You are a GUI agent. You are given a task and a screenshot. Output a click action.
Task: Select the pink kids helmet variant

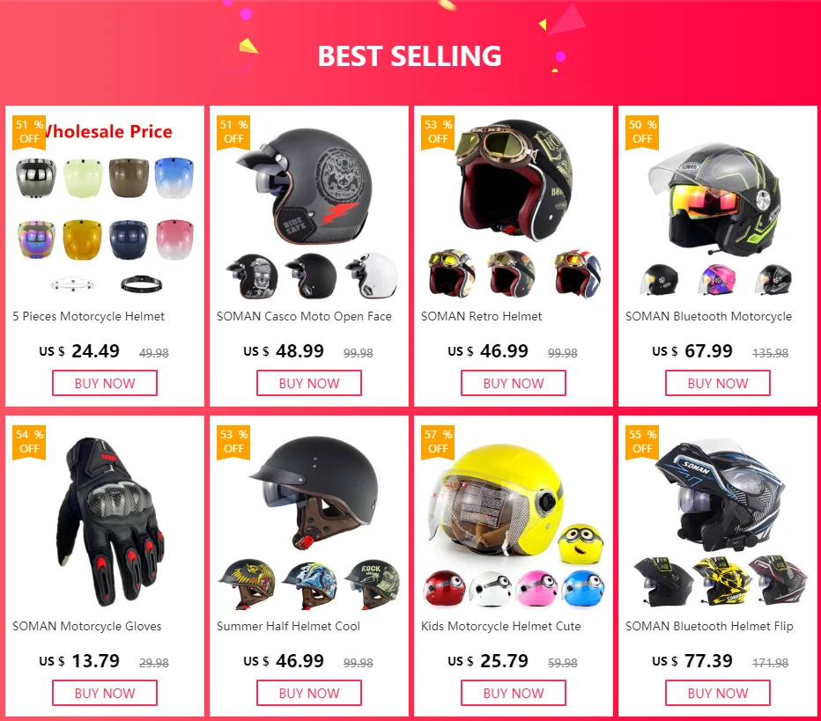(x=536, y=588)
